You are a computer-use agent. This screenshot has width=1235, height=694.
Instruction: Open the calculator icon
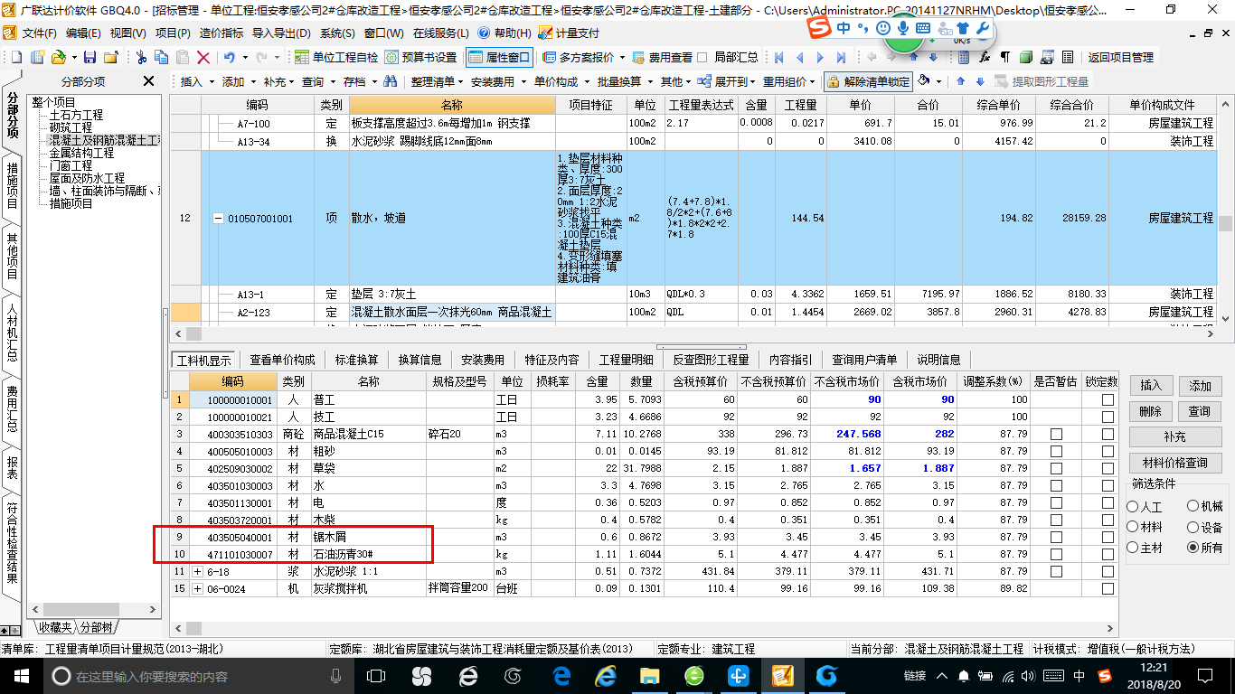click(x=964, y=57)
